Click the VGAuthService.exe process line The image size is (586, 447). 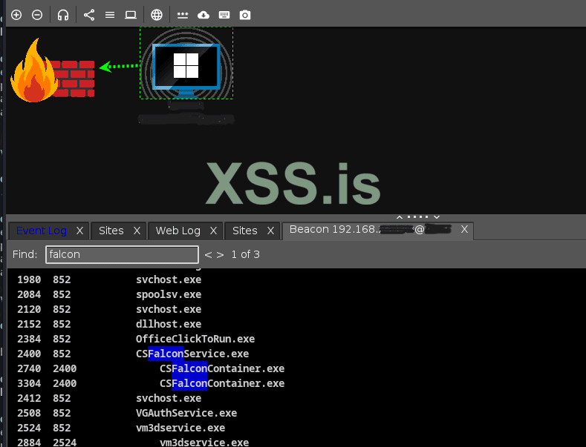point(186,413)
